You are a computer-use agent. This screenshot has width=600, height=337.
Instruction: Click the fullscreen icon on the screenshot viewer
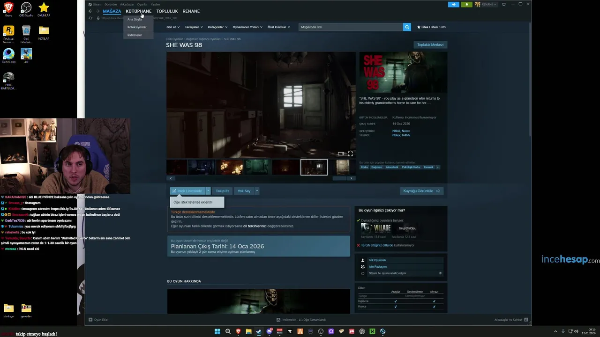click(x=350, y=154)
